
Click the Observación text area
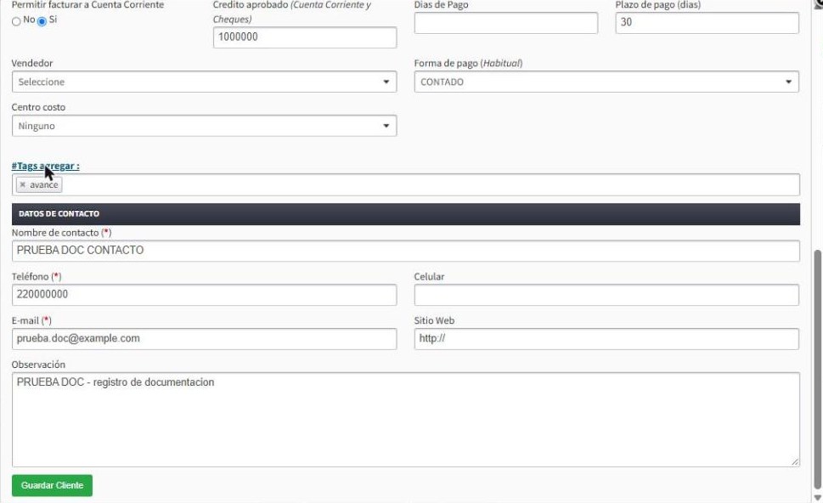pos(406,420)
